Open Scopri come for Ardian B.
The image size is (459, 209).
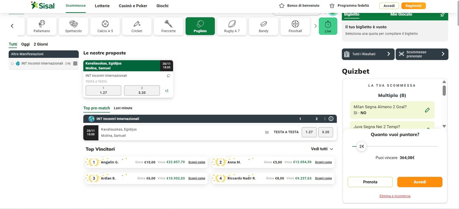coord(197,178)
